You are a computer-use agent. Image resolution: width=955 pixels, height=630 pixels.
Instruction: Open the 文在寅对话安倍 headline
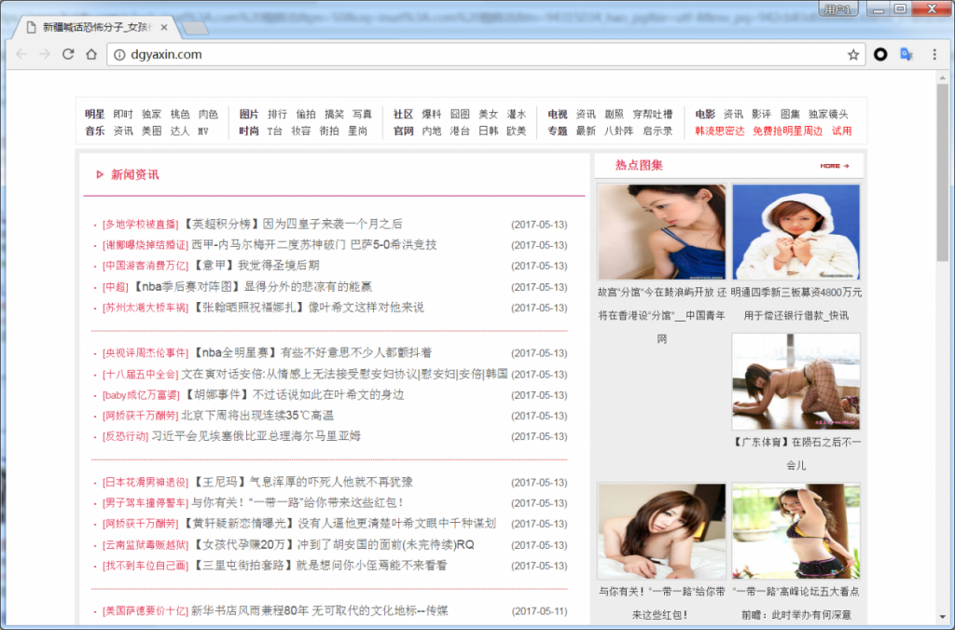tap(345, 374)
